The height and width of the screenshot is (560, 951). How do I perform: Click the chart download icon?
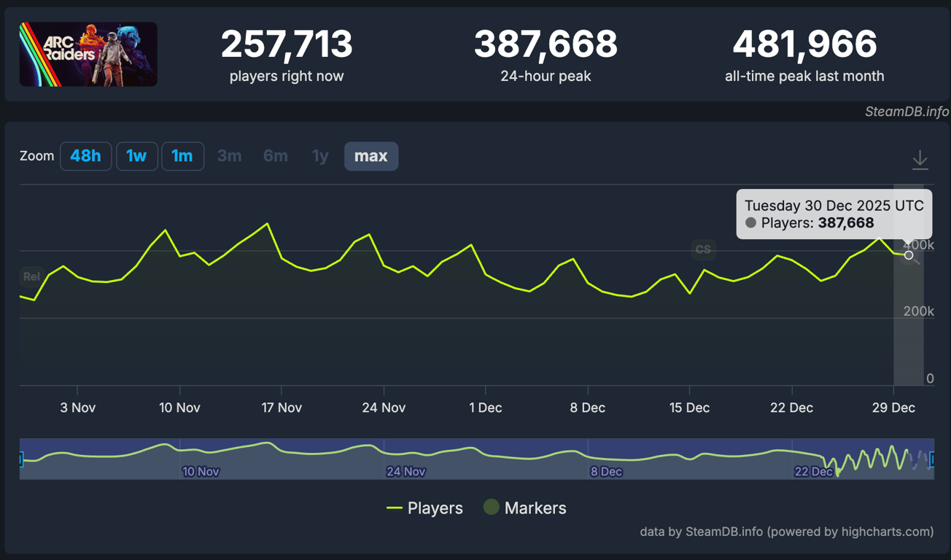click(x=920, y=160)
